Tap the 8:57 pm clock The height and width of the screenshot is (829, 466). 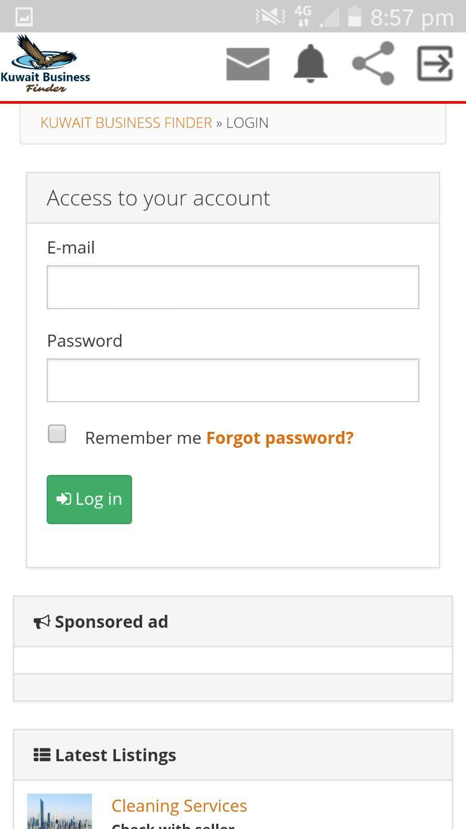[412, 17]
